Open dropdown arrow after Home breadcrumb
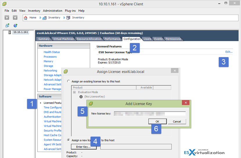Image resolution: width=241 pixels, height=158 pixels. point(40,18)
